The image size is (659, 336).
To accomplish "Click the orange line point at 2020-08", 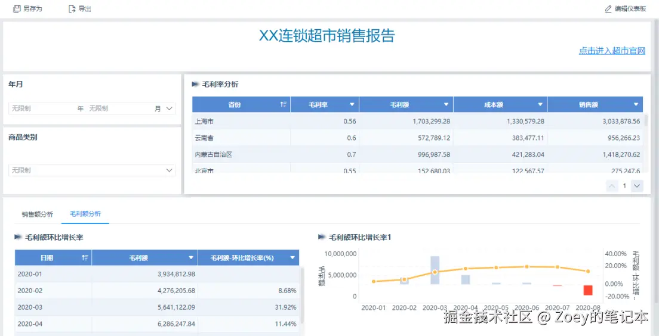I will [588, 271].
